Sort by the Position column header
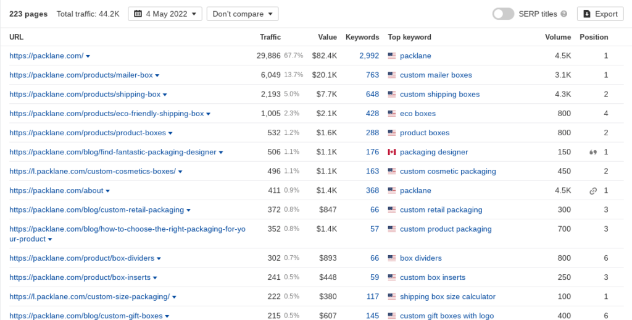The height and width of the screenshot is (320, 632). coord(594,37)
